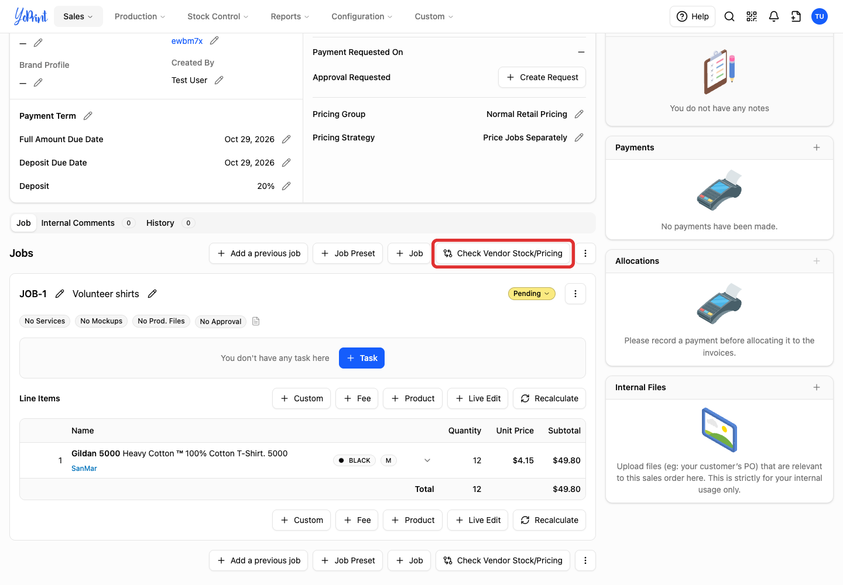Edit Pricing Group pencil icon
The height and width of the screenshot is (585, 843).
[x=579, y=114]
